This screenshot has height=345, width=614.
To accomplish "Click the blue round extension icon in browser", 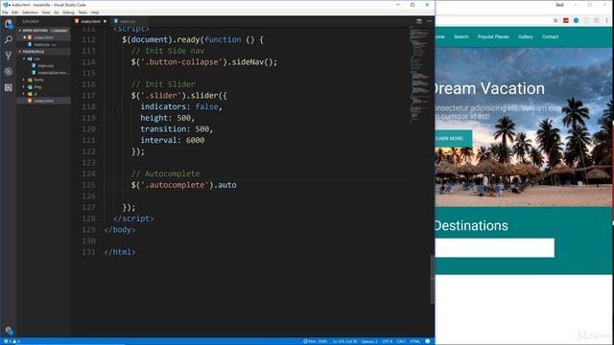I will (x=576, y=20).
